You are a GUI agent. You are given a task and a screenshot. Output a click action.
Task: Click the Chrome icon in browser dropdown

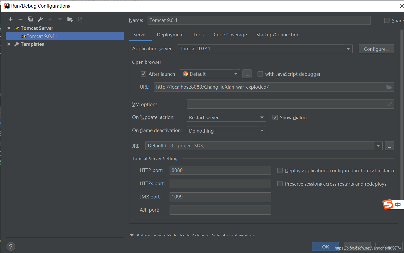(185, 74)
